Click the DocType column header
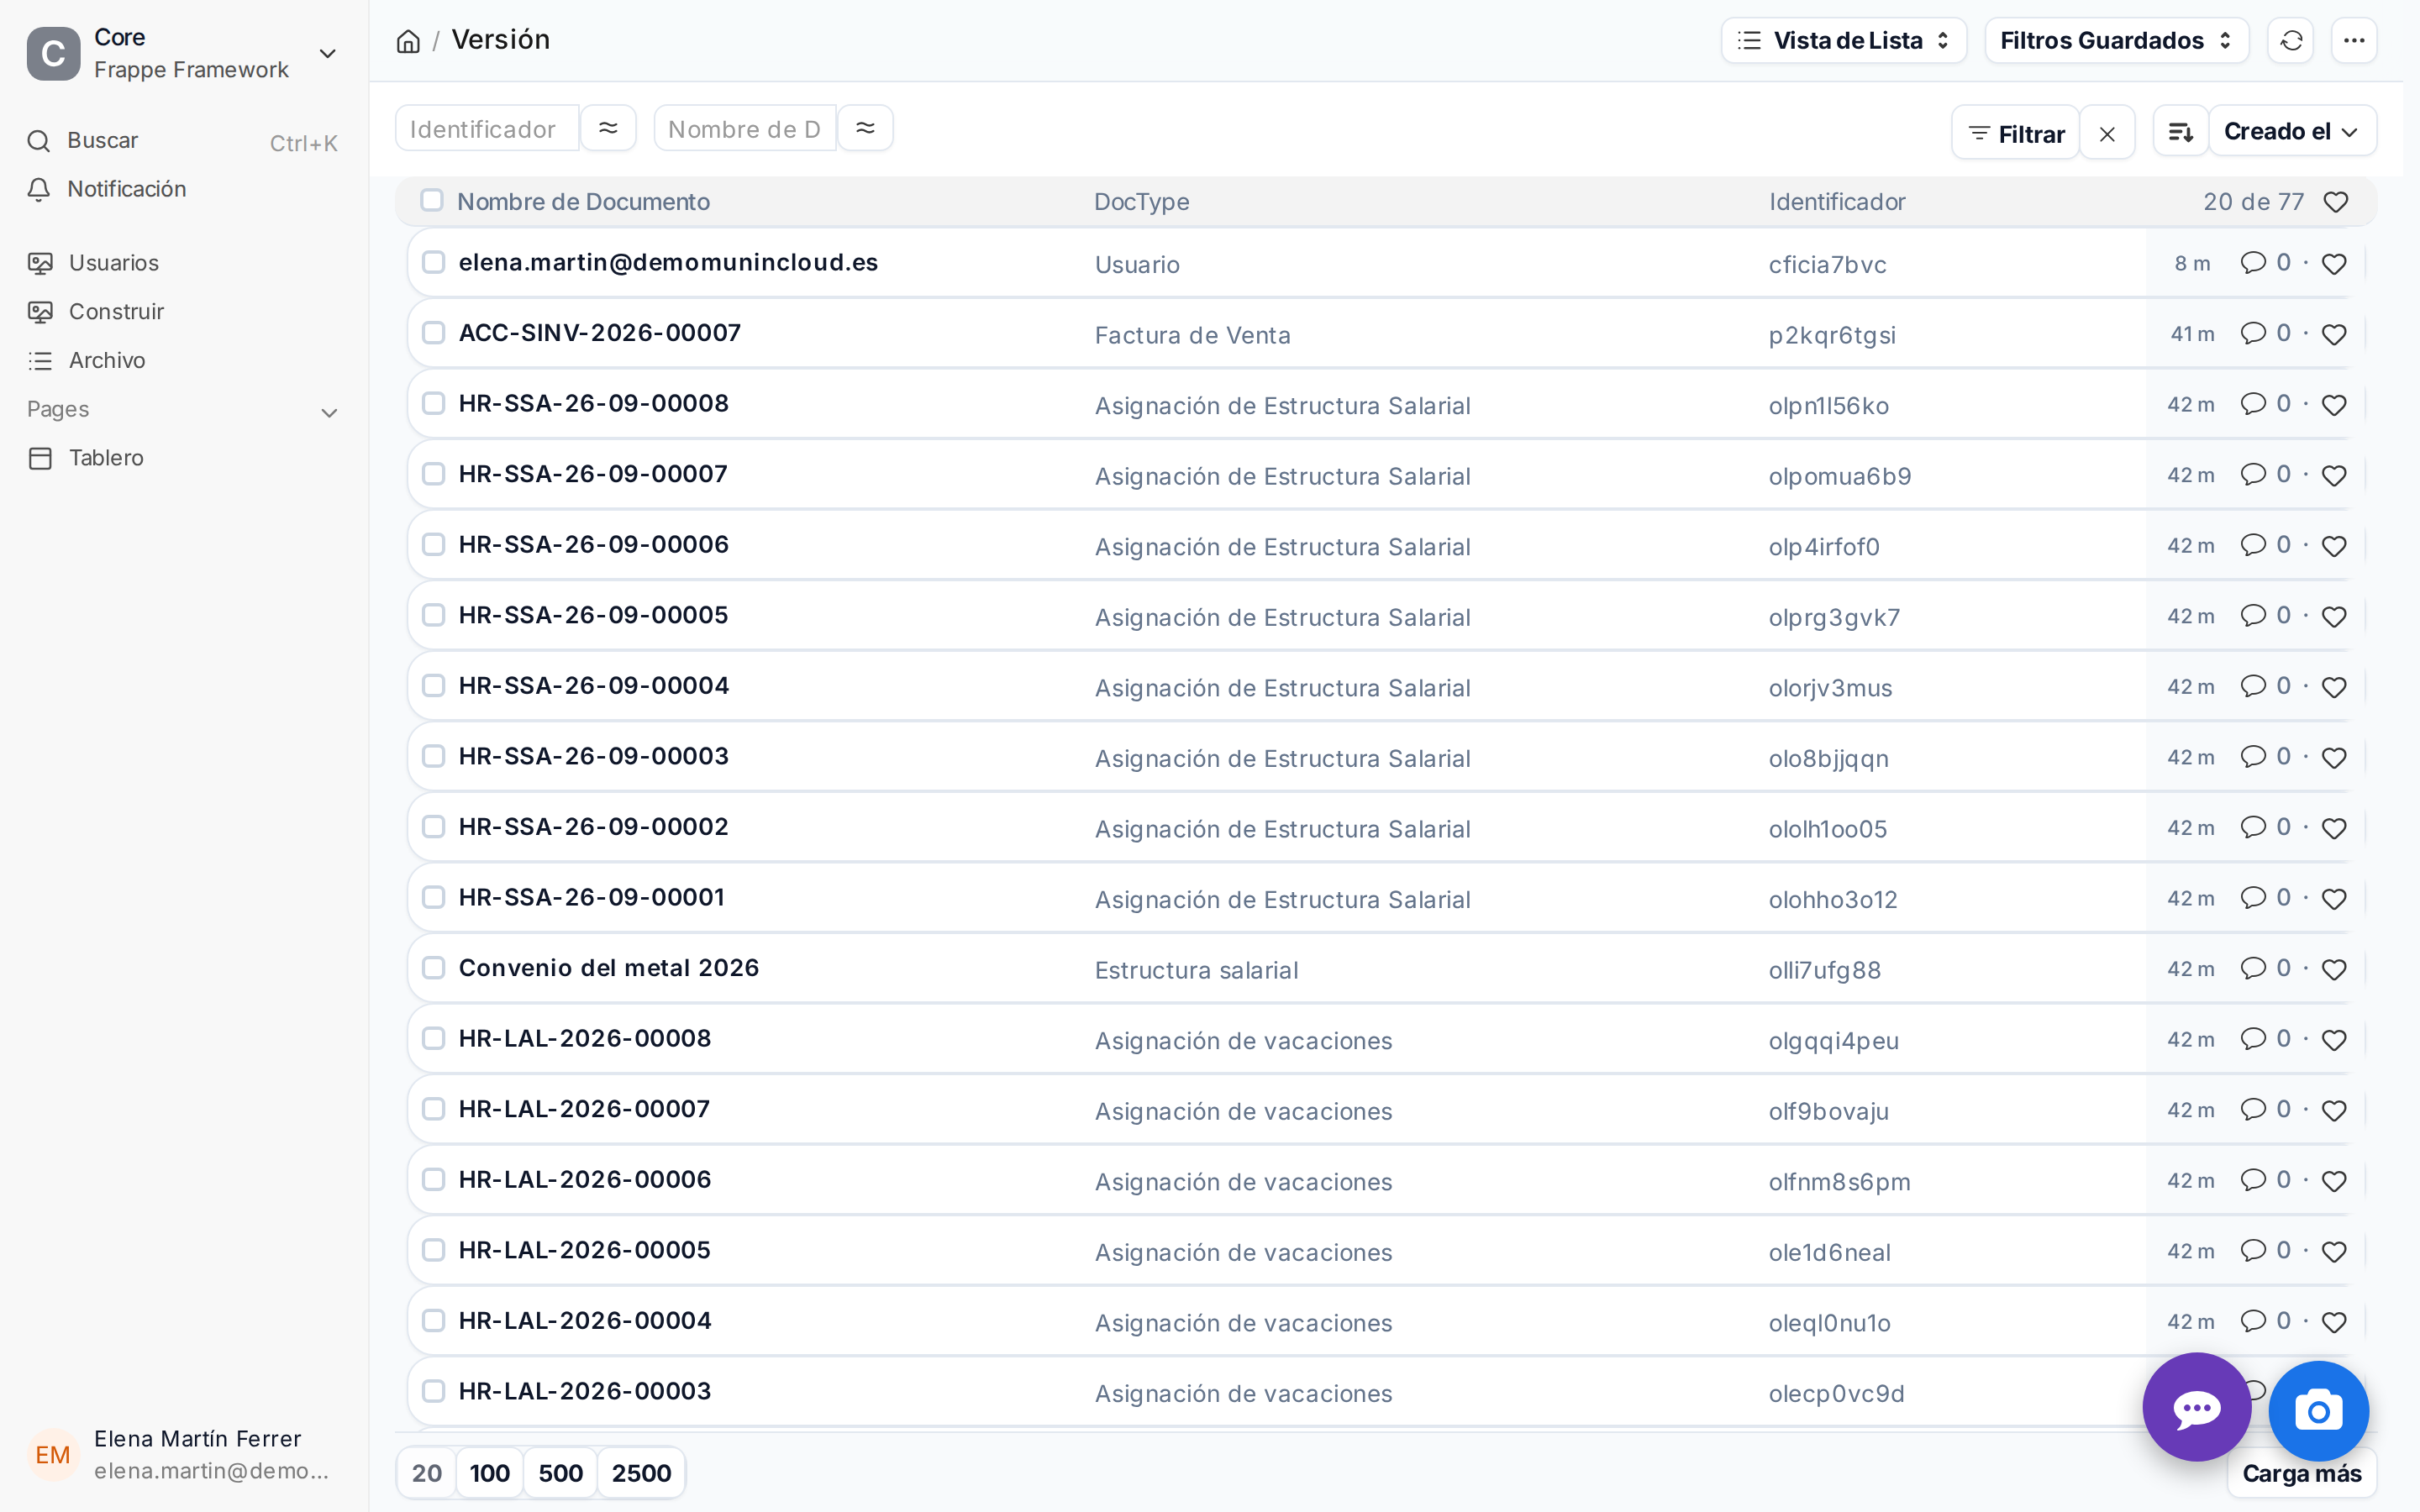The image size is (2420, 1512). (x=1141, y=202)
